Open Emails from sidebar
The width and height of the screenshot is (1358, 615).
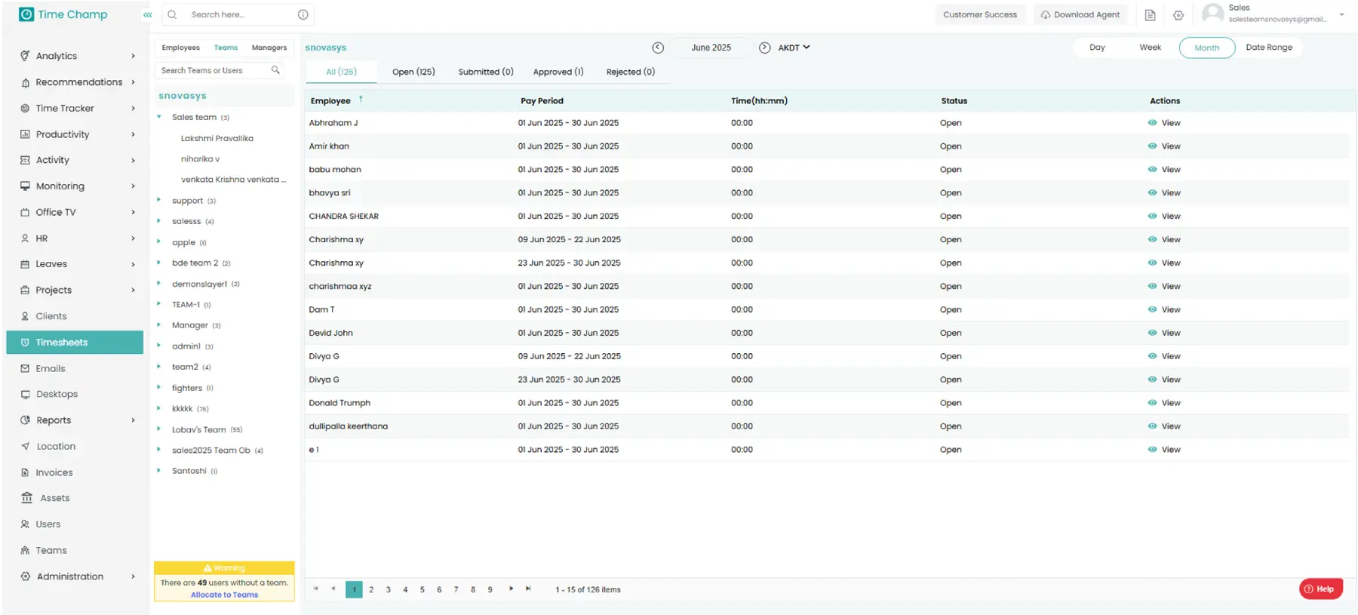[x=50, y=368]
